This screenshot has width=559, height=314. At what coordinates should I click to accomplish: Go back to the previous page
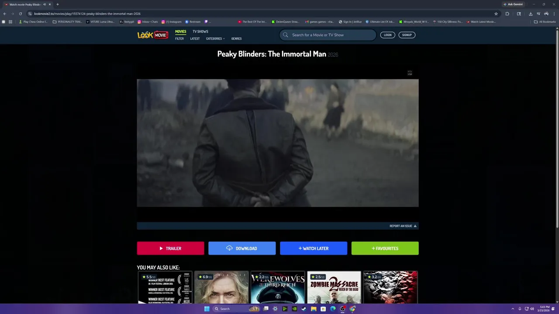tap(5, 14)
